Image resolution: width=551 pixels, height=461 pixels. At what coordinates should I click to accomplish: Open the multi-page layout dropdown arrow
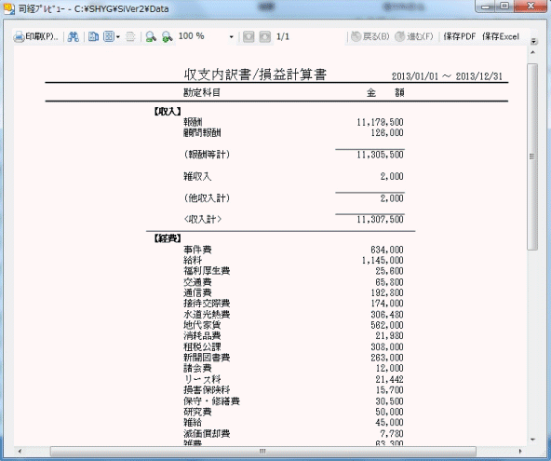click(117, 36)
